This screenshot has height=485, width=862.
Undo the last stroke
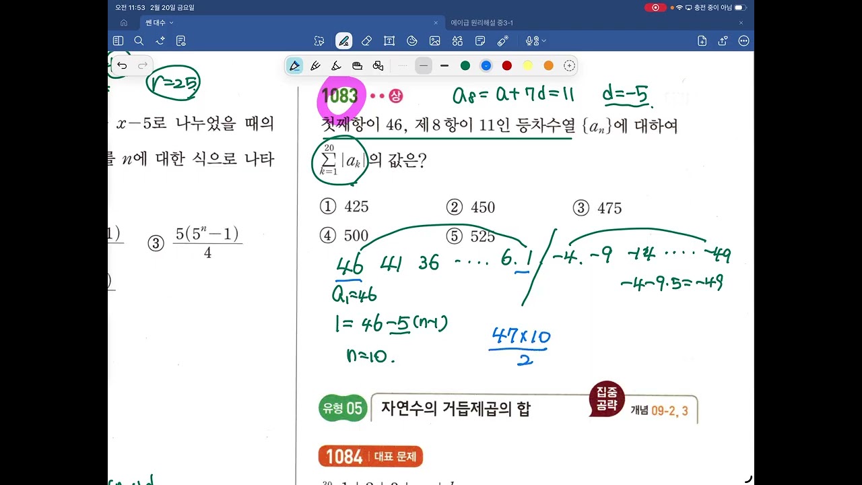coord(122,65)
